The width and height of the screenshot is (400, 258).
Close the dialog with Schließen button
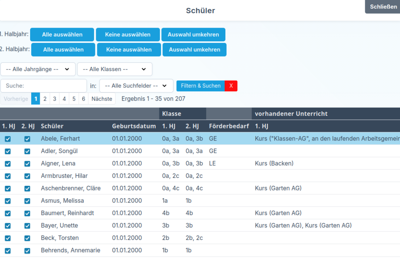tap(383, 7)
